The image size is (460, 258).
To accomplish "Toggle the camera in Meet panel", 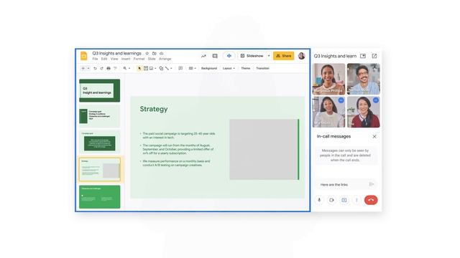I will (x=331, y=200).
